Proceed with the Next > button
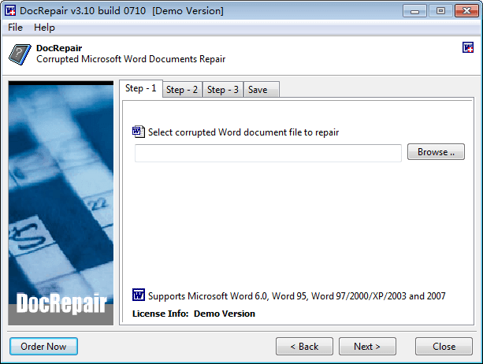The height and width of the screenshot is (364, 483). pos(367,347)
